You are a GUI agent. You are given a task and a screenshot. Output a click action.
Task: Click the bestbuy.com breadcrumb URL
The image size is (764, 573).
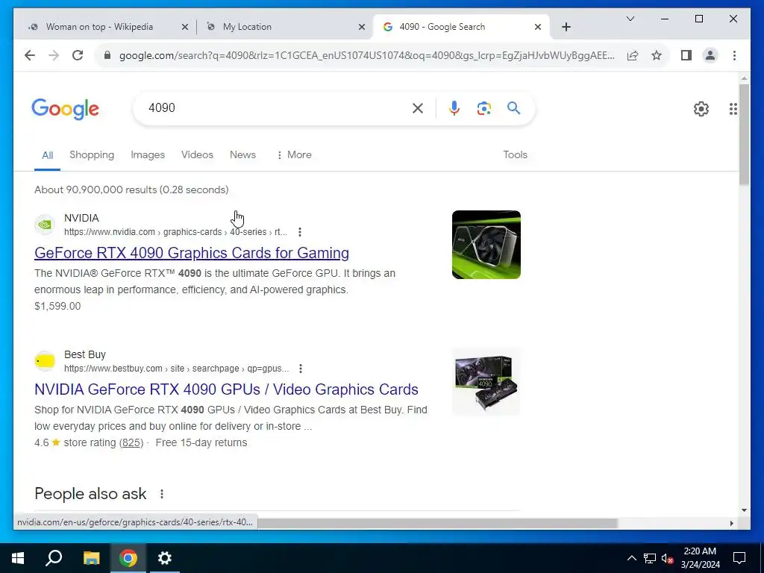click(x=176, y=369)
